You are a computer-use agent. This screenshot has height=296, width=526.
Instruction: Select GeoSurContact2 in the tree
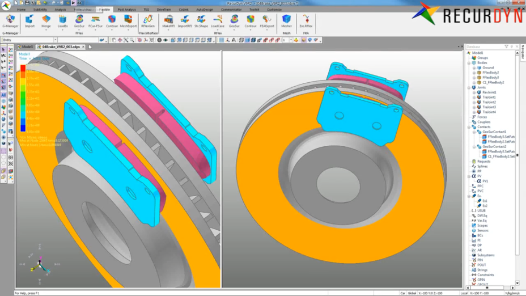tap(494, 147)
